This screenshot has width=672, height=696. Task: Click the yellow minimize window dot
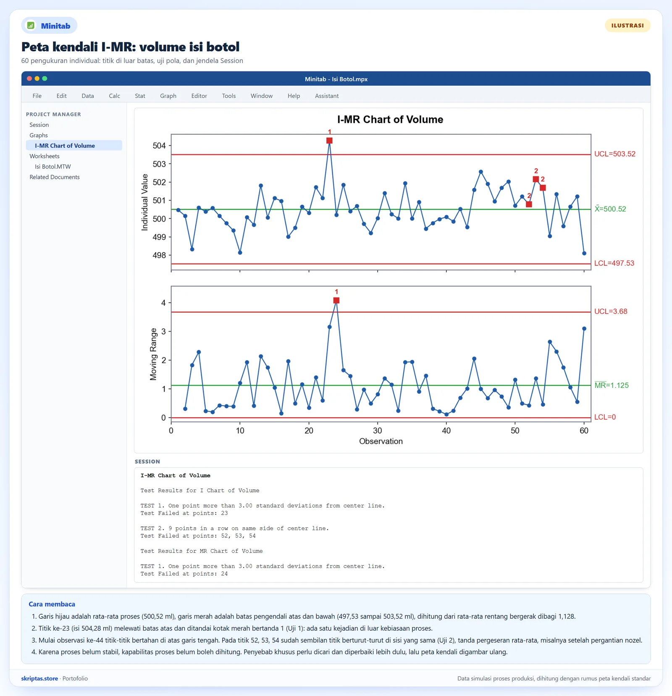37,78
